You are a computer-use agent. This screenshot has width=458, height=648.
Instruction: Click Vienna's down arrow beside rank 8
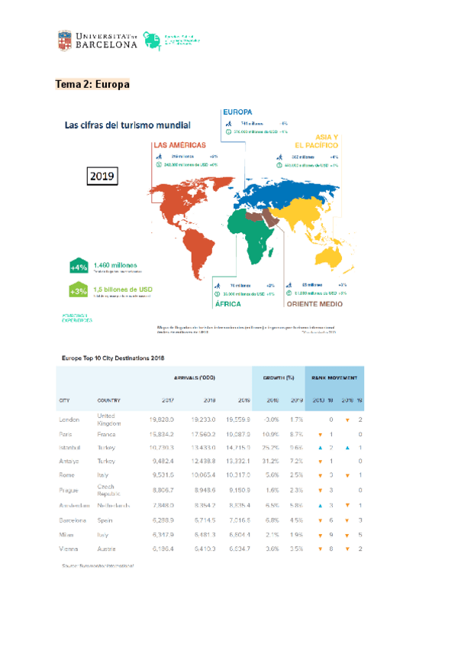click(x=320, y=549)
